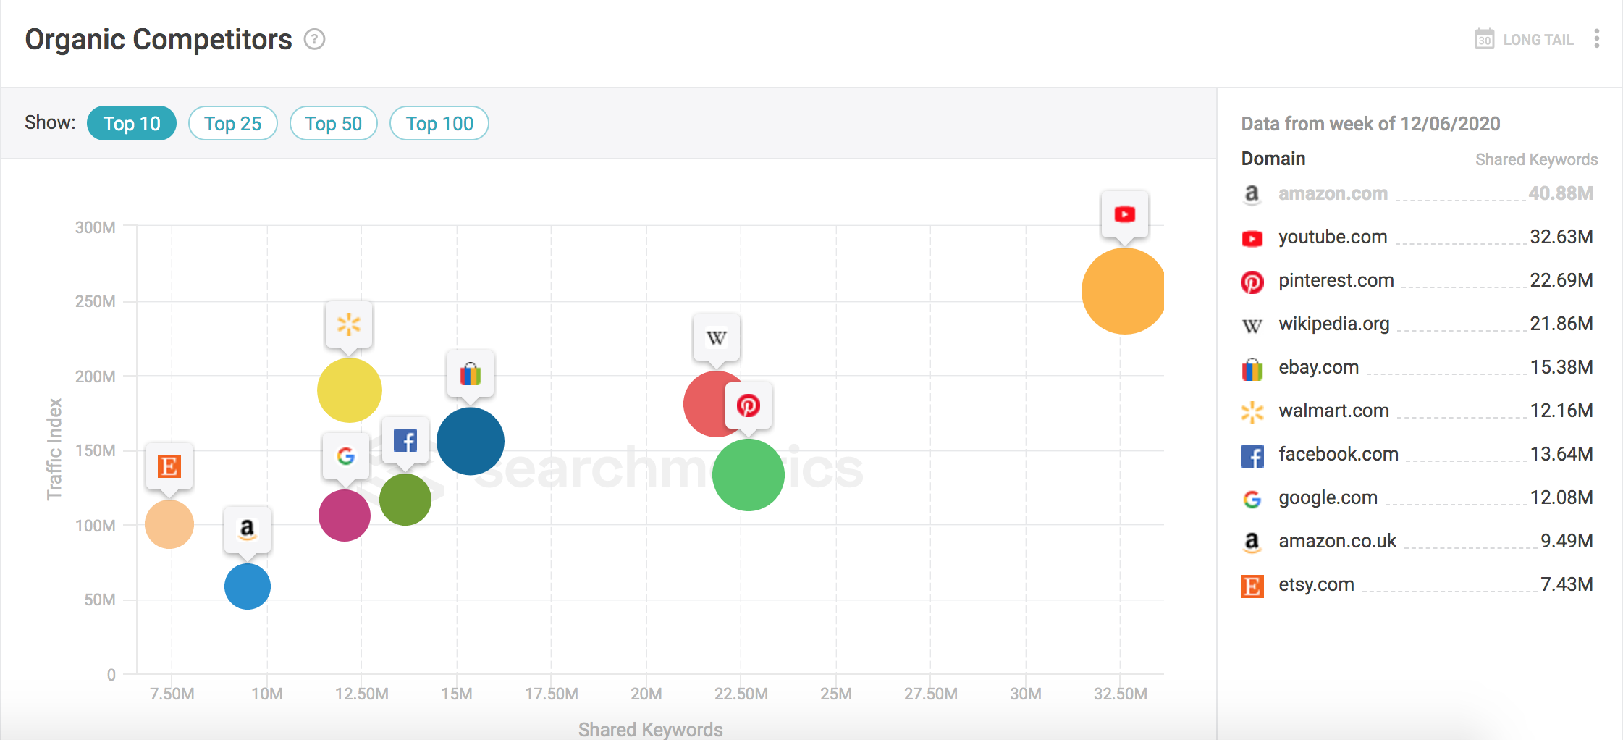The height and width of the screenshot is (740, 1623).
Task: Click the amazon.co.uk icon in domain list
Action: pyautogui.click(x=1252, y=542)
